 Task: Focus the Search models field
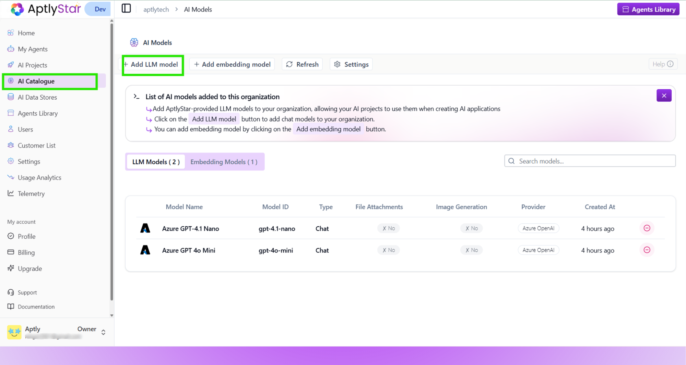click(x=590, y=161)
